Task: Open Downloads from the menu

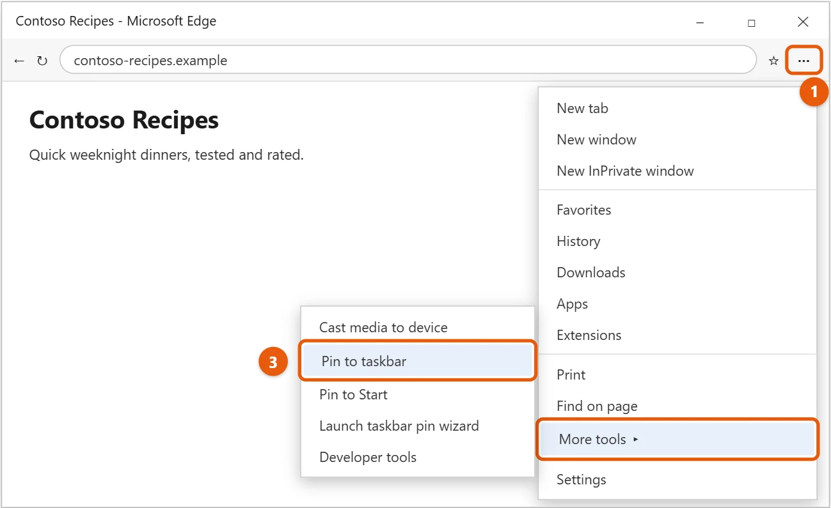Action: click(x=677, y=273)
